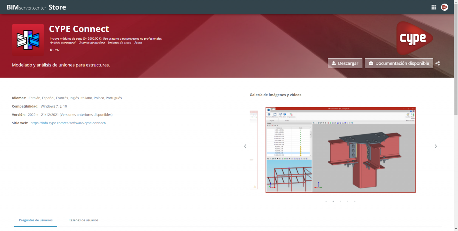Select the Uniones de acero tag
Viewport: 458px width, 231px height.
click(x=119, y=42)
